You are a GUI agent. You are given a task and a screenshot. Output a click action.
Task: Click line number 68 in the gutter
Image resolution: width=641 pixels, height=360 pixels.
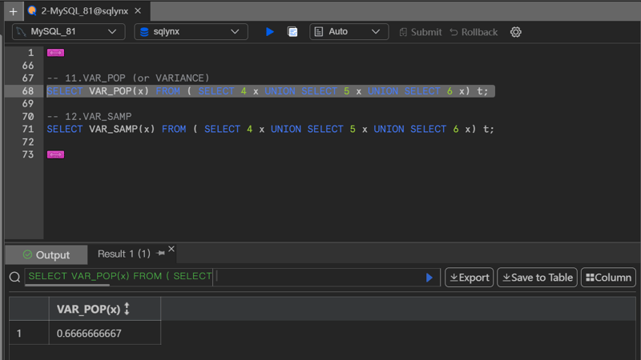[28, 91]
